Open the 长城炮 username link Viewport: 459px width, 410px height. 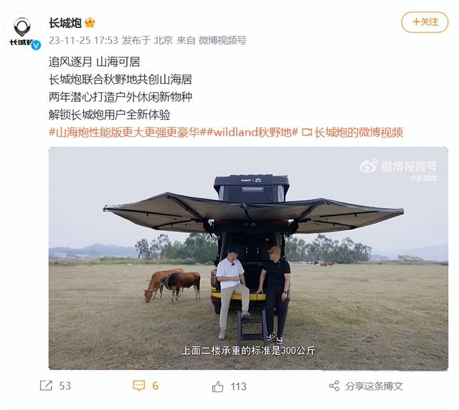click(x=65, y=22)
